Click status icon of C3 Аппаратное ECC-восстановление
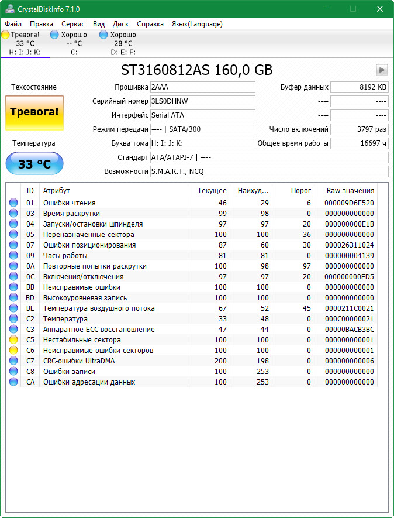This screenshot has height=518, width=394. (x=13, y=330)
